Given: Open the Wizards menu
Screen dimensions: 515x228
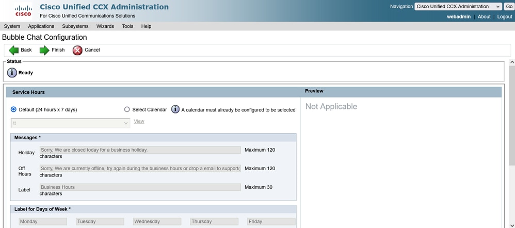Looking at the screenshot, I should [105, 26].
